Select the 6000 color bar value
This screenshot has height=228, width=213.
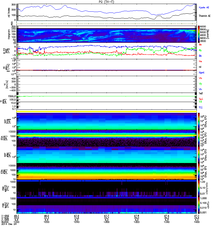click(x=203, y=27)
